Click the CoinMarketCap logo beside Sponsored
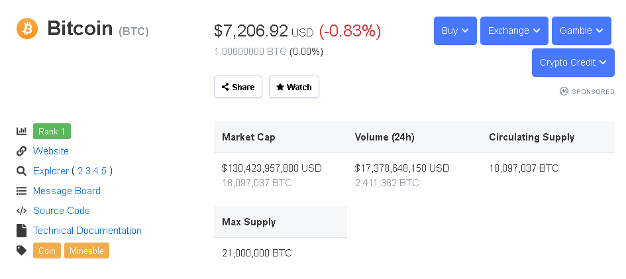Image resolution: width=626 pixels, height=279 pixels. click(564, 91)
